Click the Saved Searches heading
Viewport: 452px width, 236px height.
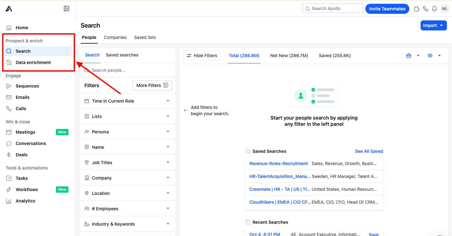269,151
